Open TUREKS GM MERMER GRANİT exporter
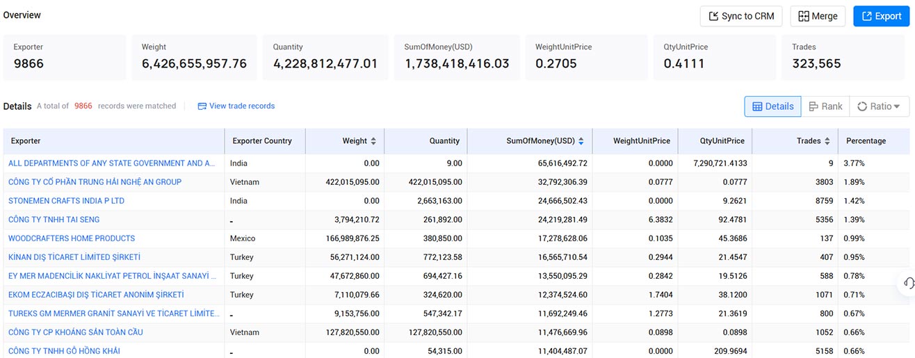 [113, 314]
